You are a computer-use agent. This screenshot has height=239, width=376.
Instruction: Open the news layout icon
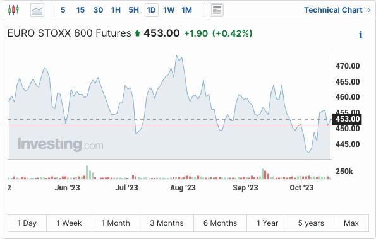pos(217,10)
